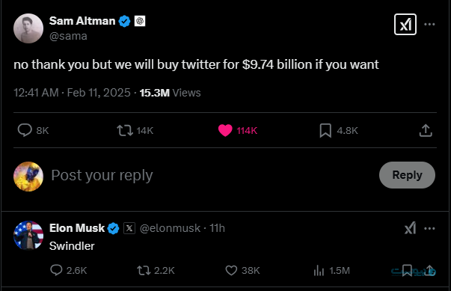451x291 pixels.
Task: View analytics showing 1.5M on Elon's reply
Action: [x=319, y=270]
